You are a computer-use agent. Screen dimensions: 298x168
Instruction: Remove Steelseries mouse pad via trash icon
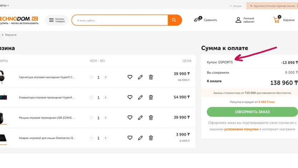point(151,138)
